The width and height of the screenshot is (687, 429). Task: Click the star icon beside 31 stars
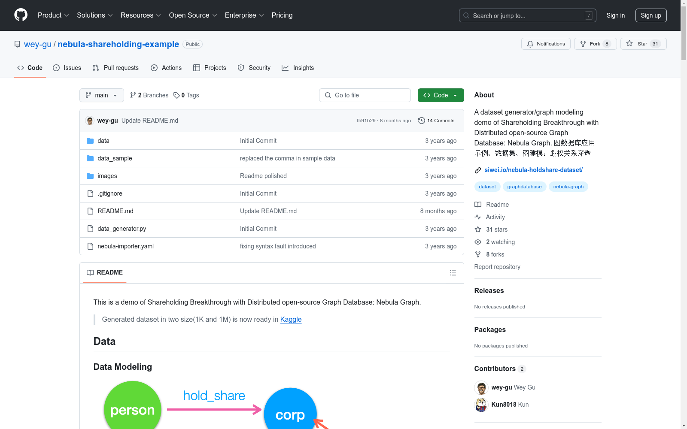[x=478, y=230]
